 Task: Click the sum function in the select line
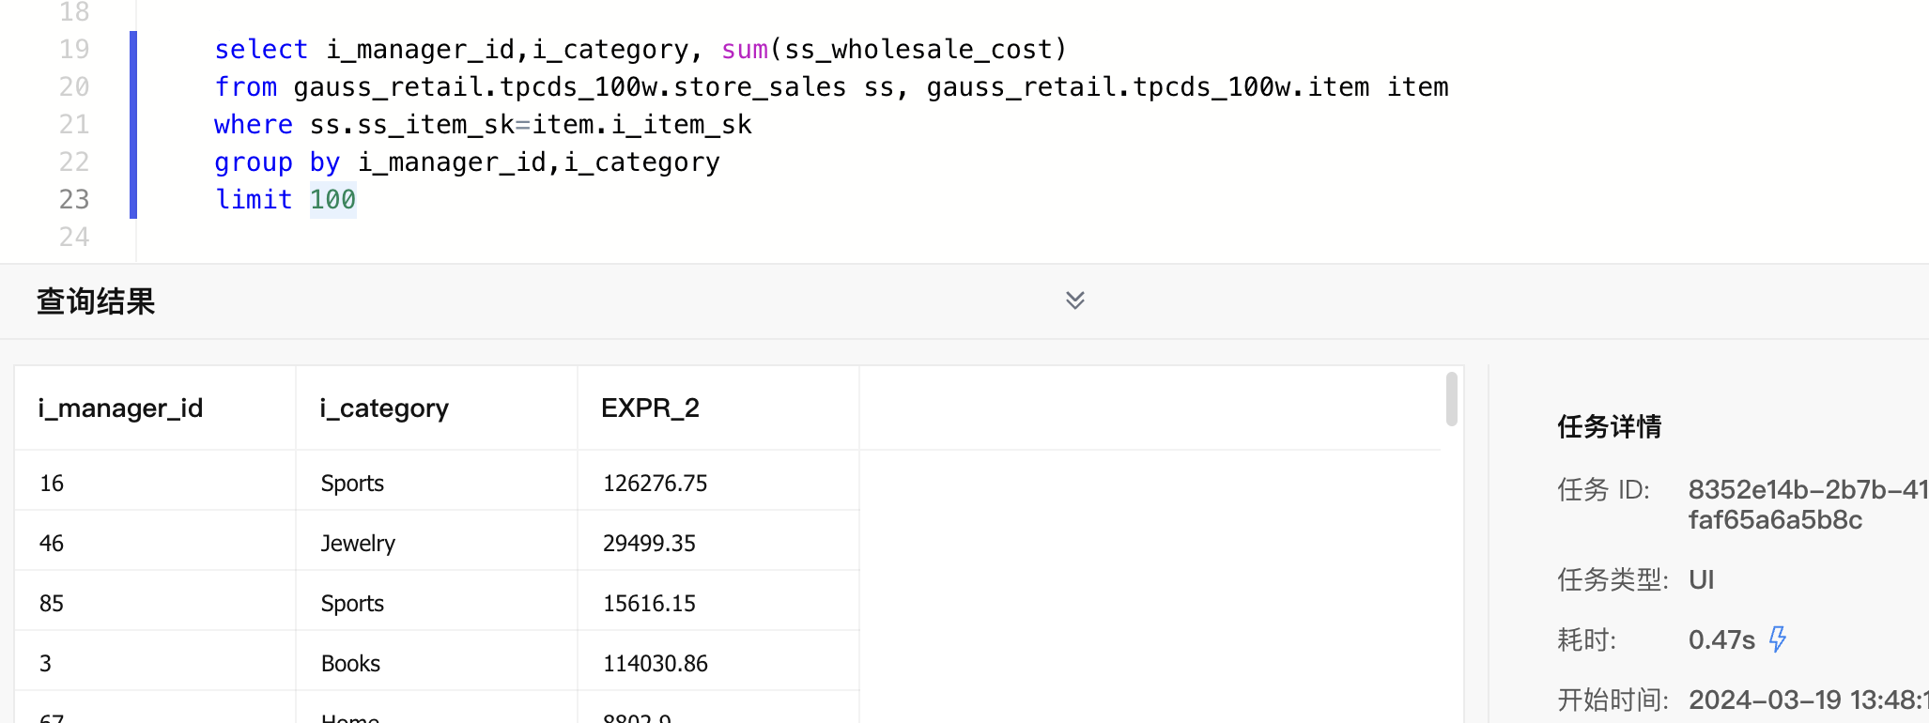(744, 50)
